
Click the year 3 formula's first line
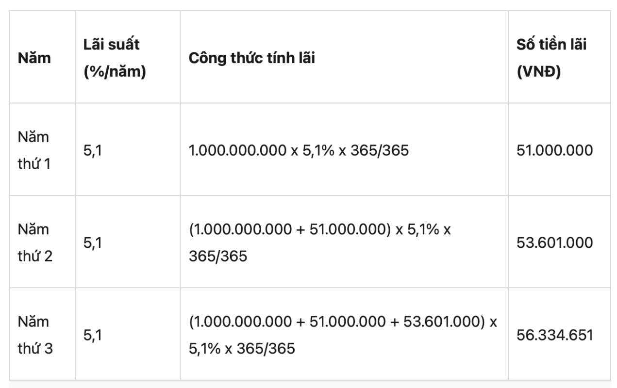(343, 321)
